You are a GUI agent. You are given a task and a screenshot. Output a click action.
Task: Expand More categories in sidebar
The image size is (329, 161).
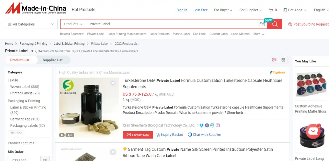point(16,133)
